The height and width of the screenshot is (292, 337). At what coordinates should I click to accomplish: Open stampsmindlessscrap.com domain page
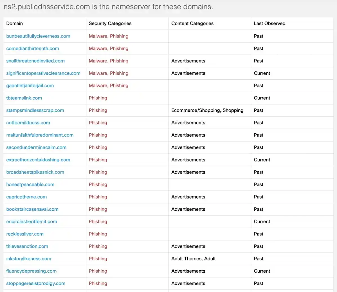pyautogui.click(x=35, y=110)
